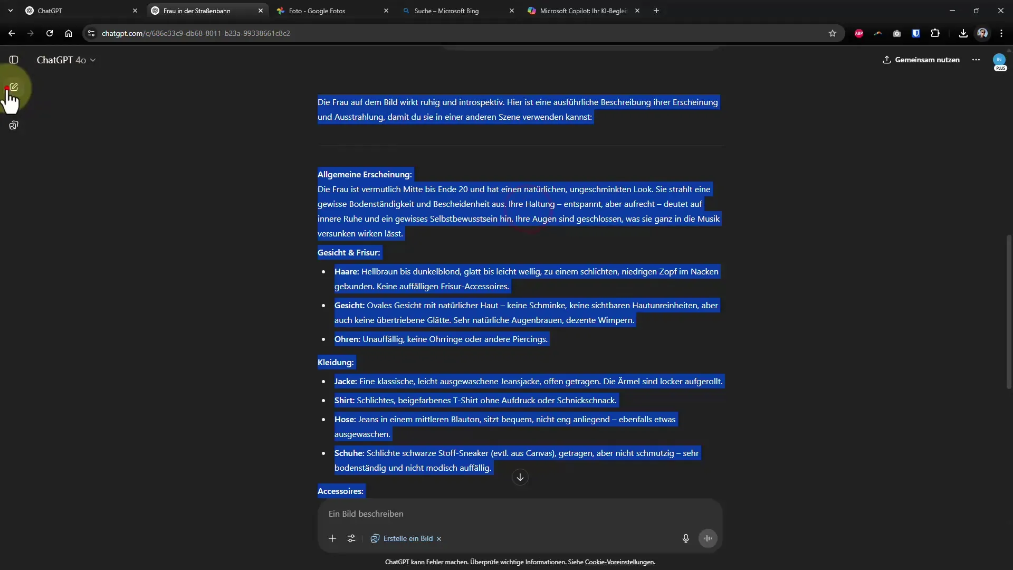Image resolution: width=1013 pixels, height=570 pixels.
Task: Toggle the ChatGPT sidebar panel icon
Action: (x=14, y=60)
